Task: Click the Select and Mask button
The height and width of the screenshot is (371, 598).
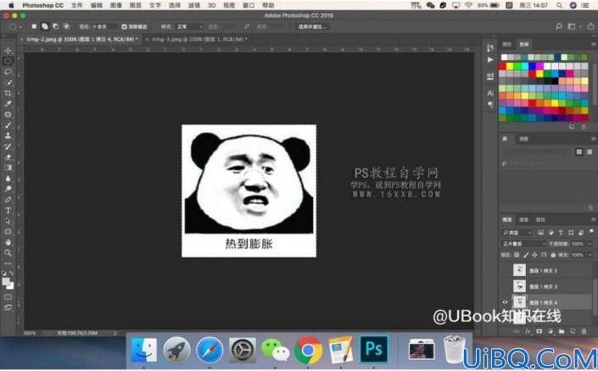Action: tap(312, 26)
